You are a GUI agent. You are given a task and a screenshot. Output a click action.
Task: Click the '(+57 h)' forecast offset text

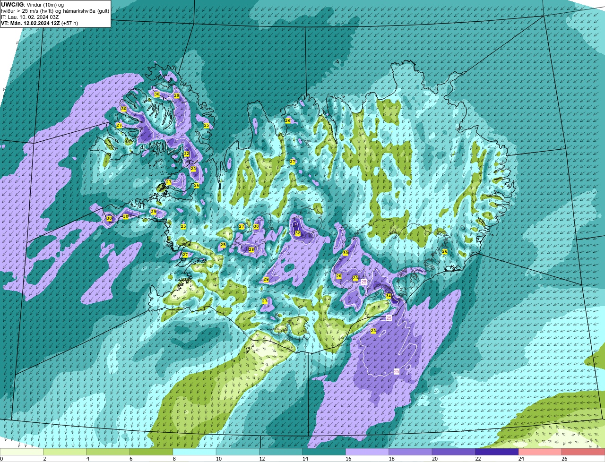coord(69,23)
